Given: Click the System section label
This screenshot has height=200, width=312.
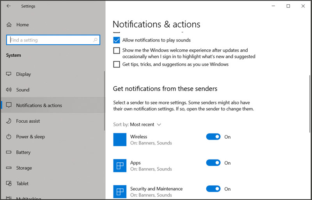Looking at the screenshot, I should (x=13, y=55).
